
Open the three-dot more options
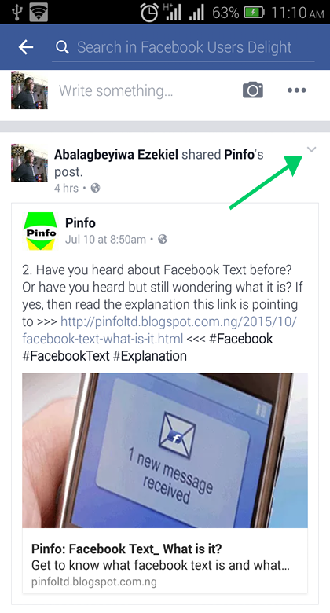tap(297, 90)
